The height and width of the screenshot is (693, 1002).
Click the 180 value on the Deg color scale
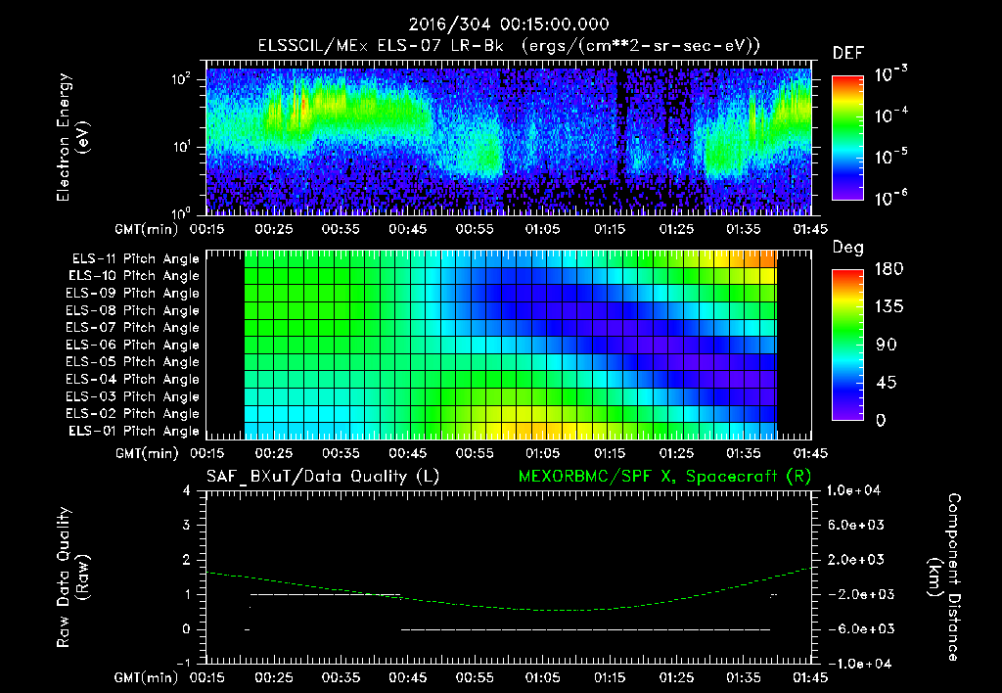point(888,268)
